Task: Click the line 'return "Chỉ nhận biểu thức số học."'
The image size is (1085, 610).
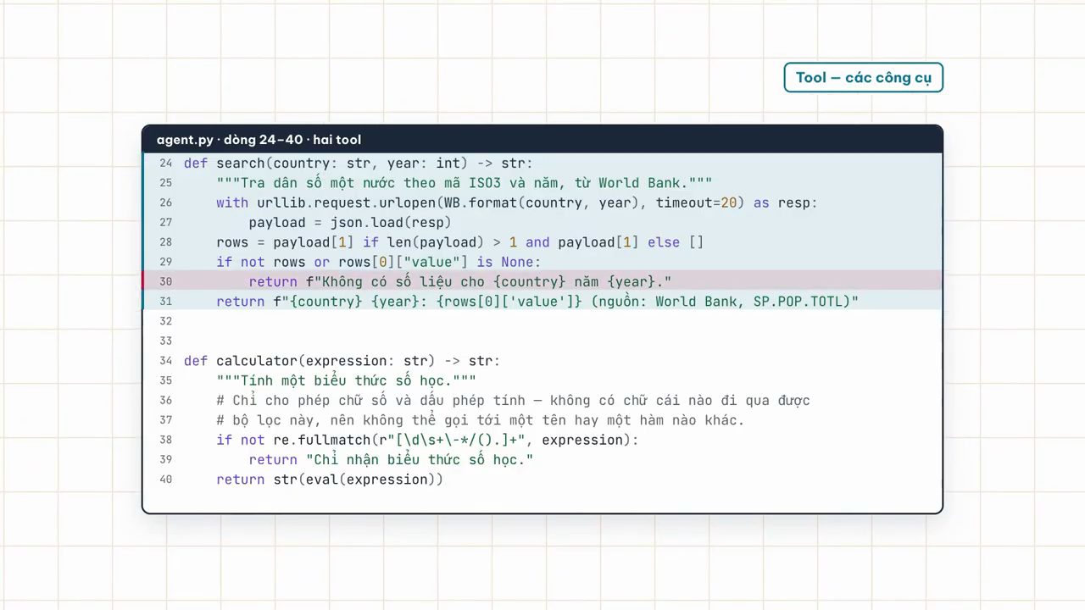Action: coord(391,460)
